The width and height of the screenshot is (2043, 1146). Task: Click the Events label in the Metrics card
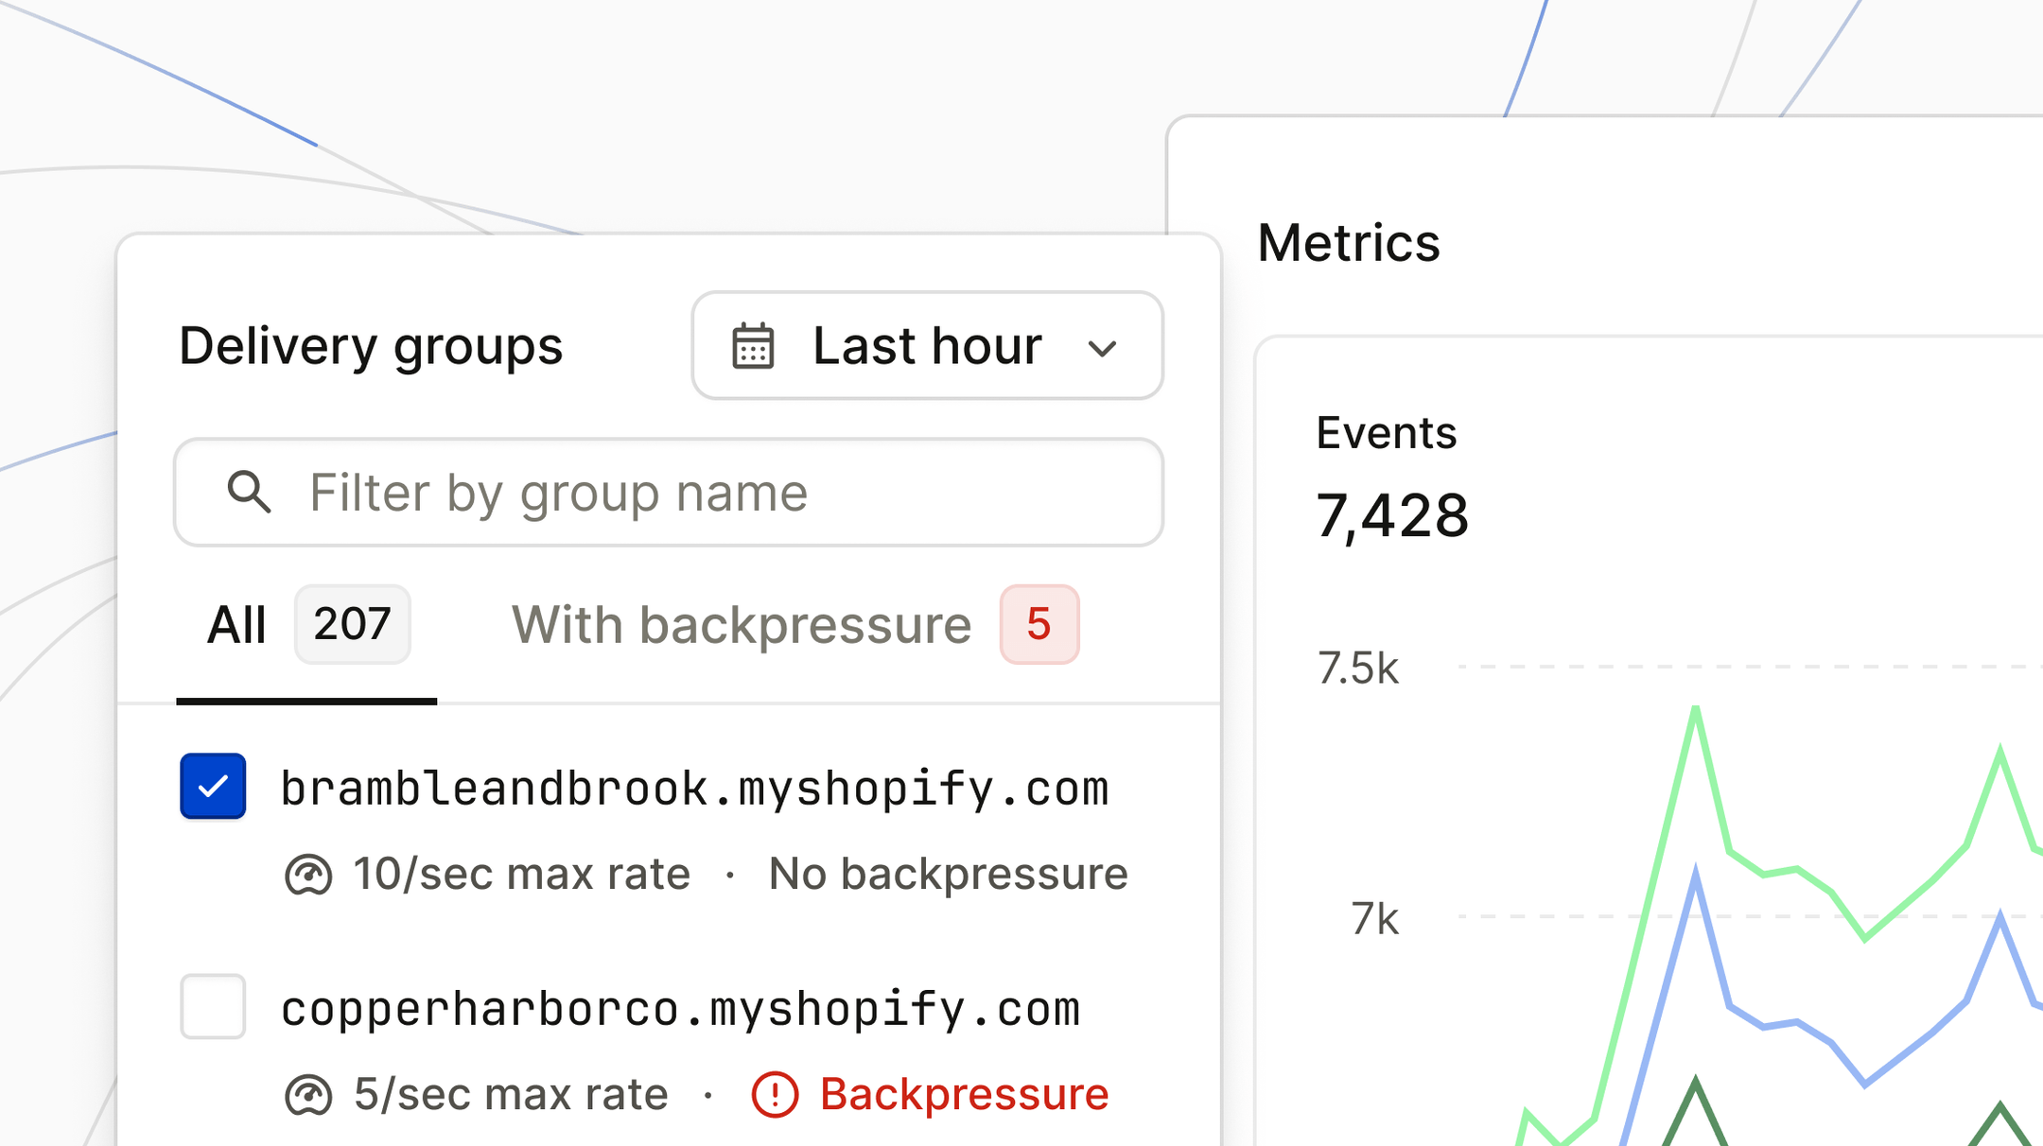[1387, 433]
